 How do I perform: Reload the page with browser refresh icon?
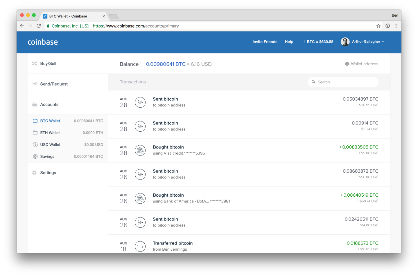pos(39,26)
